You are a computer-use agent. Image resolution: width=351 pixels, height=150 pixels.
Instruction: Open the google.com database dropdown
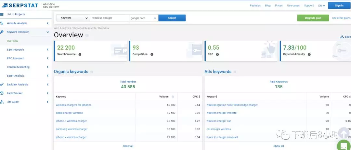144,18
